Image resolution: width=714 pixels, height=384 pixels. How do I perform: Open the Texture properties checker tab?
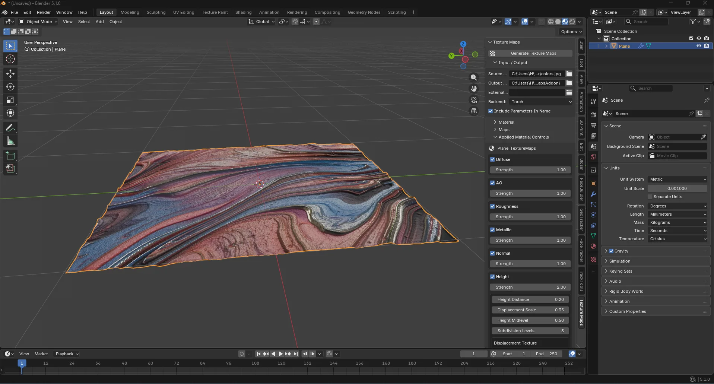(593, 260)
